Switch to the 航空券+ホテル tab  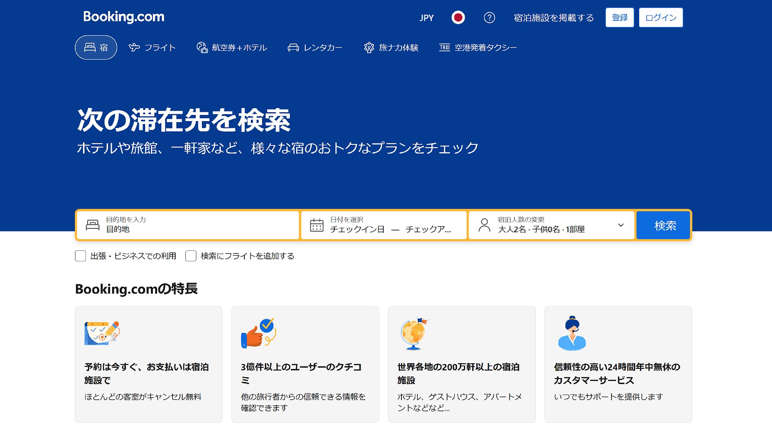pos(232,47)
